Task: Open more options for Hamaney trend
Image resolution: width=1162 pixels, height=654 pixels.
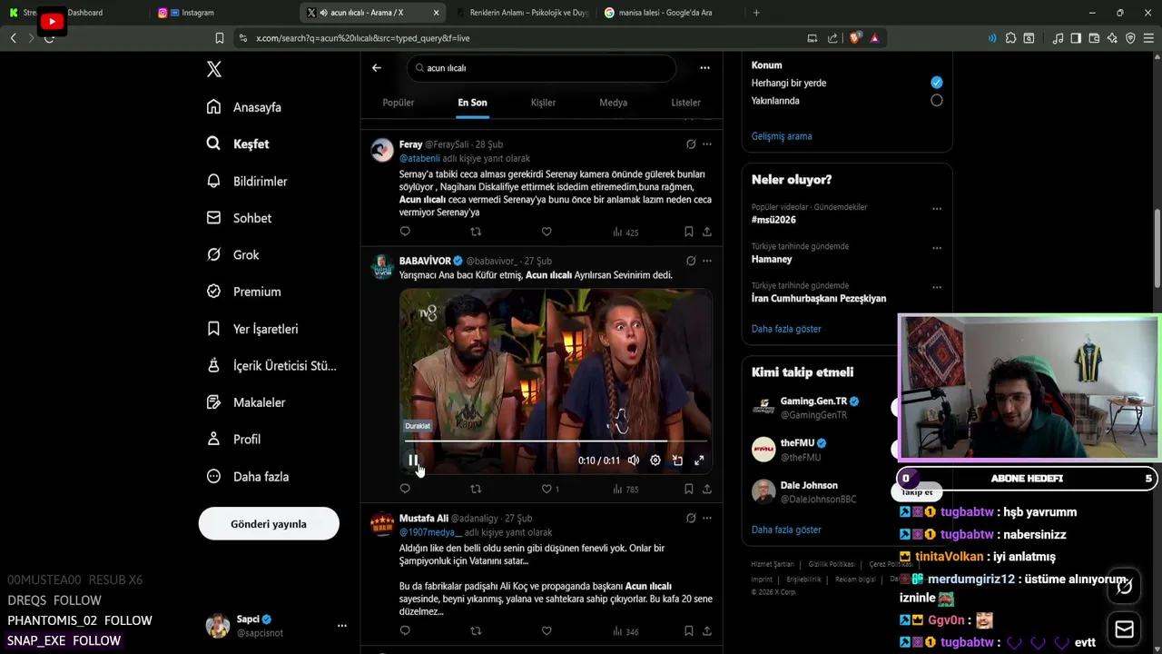Action: pyautogui.click(x=937, y=247)
